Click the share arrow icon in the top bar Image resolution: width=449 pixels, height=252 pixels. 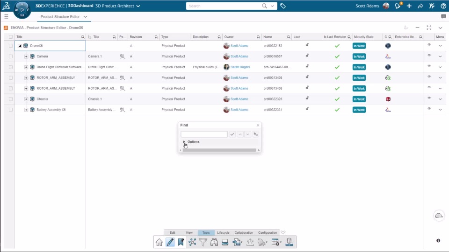pos(420,6)
